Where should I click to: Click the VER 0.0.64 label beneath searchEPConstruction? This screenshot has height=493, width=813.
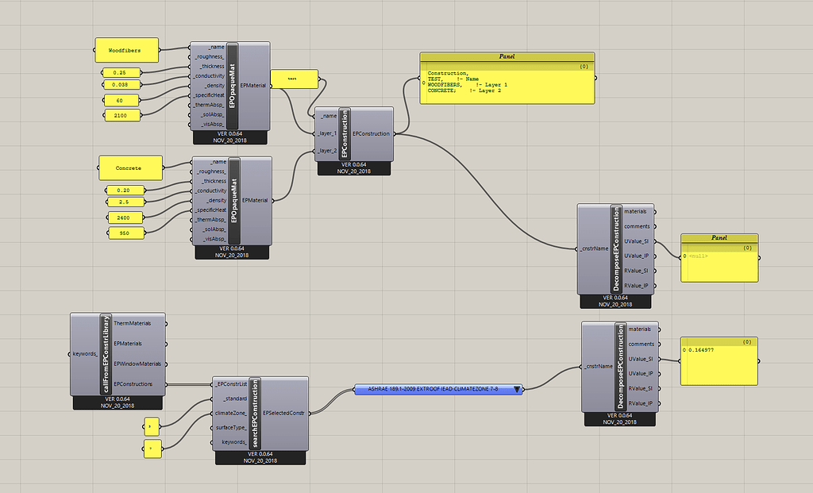(x=260, y=454)
